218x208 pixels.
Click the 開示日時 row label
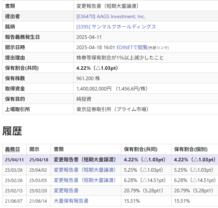tap(15, 47)
